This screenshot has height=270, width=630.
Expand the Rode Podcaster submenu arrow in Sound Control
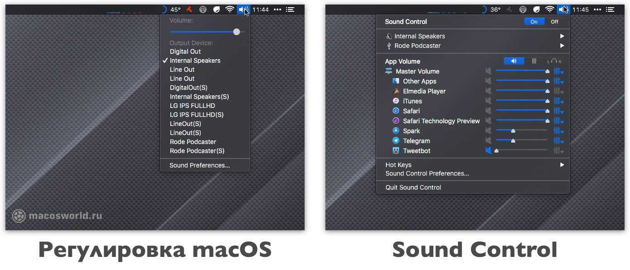click(x=562, y=46)
